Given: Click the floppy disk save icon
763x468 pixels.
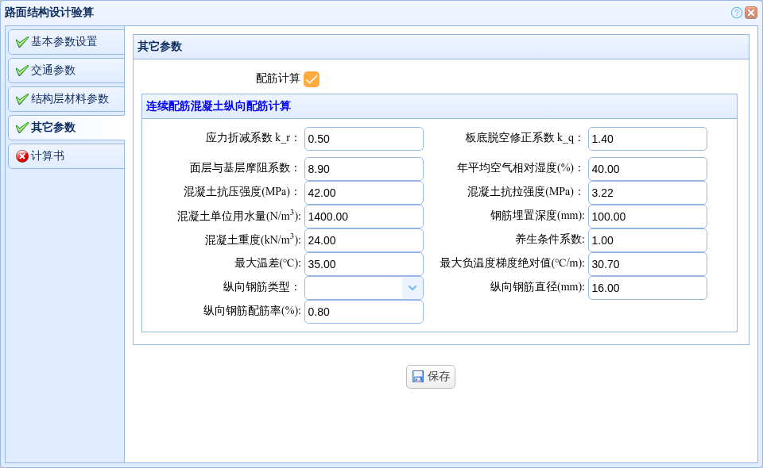Looking at the screenshot, I should pyautogui.click(x=417, y=377).
